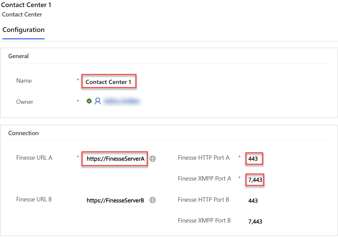This screenshot has height=237, width=338.
Task: Click the Owner field label
Action: [x=25, y=102]
